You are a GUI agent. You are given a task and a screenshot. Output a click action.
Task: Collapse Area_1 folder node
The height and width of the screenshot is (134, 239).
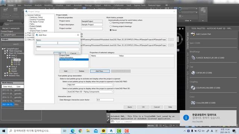pos(7,55)
